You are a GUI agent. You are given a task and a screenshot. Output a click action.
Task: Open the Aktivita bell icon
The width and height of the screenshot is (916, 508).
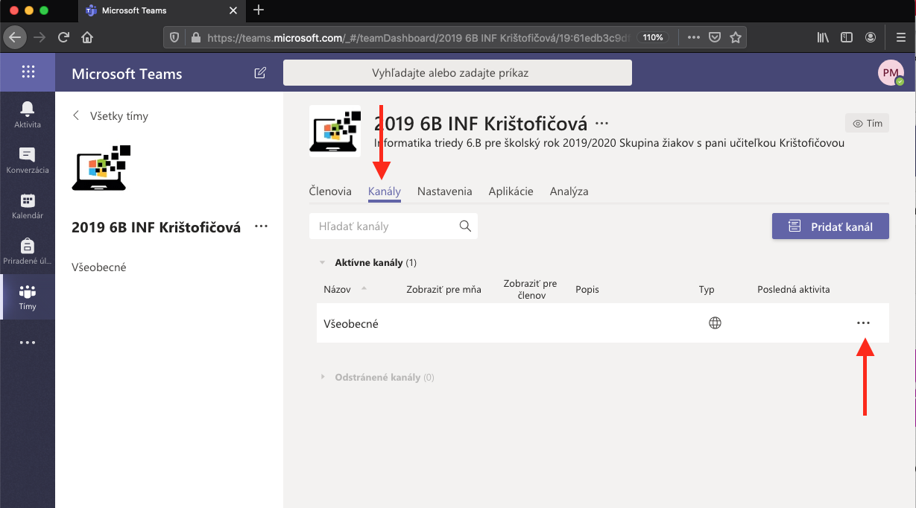pos(28,115)
